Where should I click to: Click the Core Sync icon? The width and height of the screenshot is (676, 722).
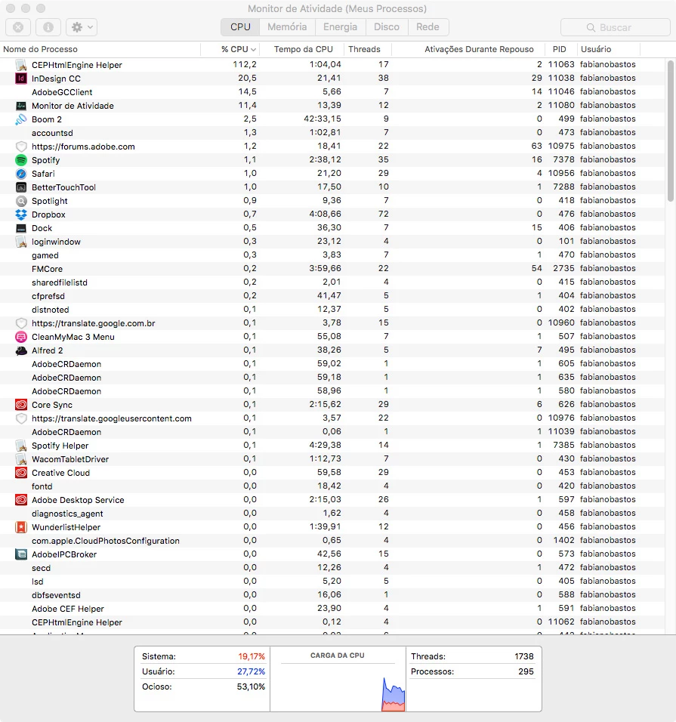pos(20,405)
